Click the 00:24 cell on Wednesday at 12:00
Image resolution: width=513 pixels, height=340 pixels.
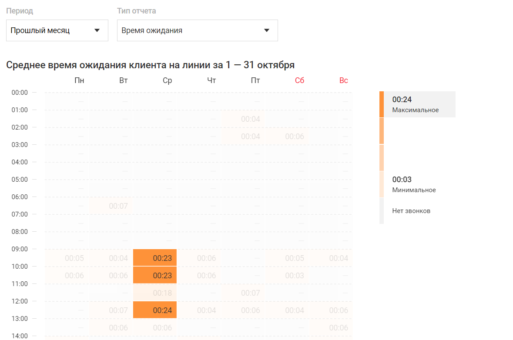155,310
